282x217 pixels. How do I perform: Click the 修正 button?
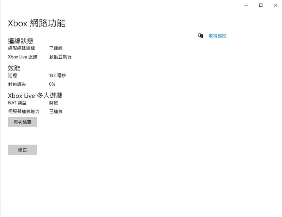click(22, 150)
